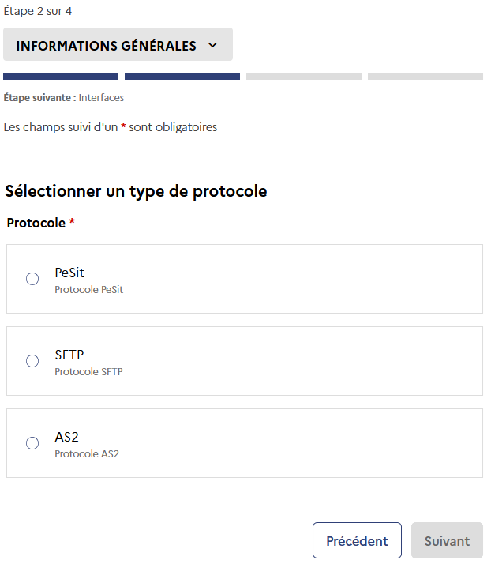Click the first filled progress step segment

(61, 77)
